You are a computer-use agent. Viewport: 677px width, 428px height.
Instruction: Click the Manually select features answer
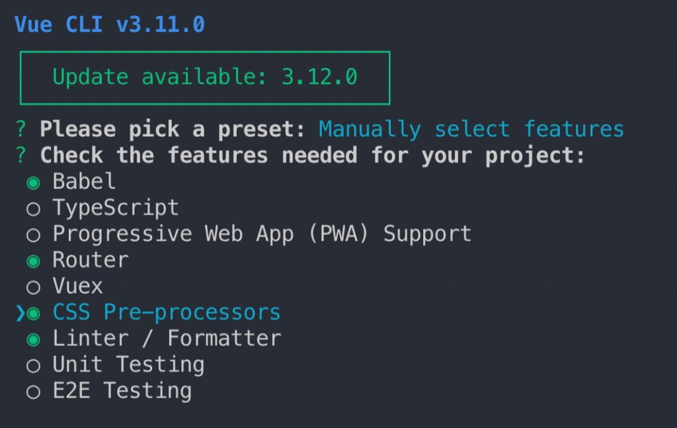pyautogui.click(x=471, y=129)
